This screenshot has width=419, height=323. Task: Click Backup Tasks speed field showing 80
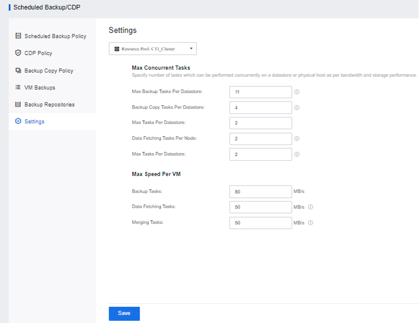pyautogui.click(x=261, y=192)
